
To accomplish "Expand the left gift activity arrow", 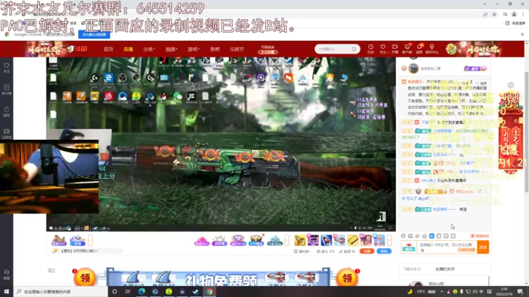I will (x=90, y=240).
